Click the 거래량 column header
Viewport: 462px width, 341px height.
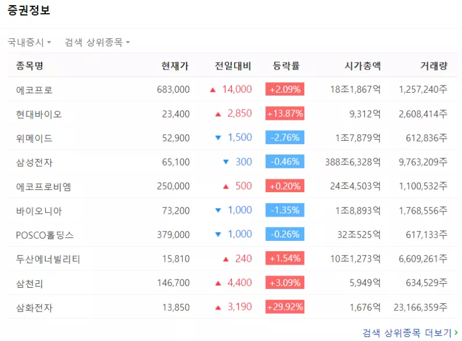pos(434,65)
